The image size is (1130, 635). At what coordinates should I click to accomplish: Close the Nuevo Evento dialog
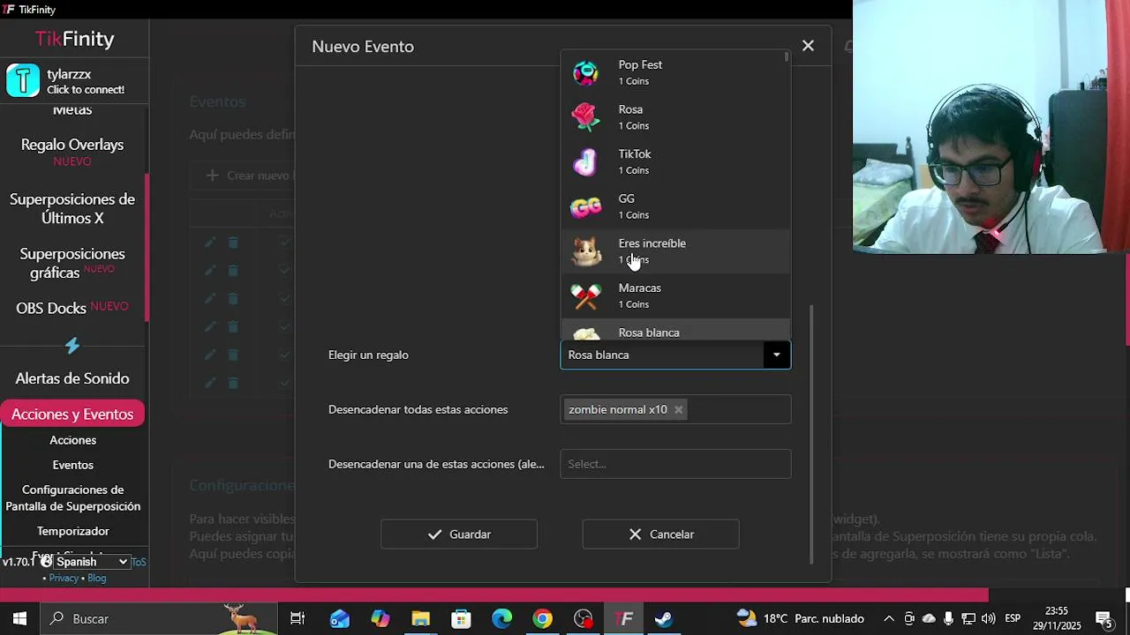click(x=808, y=46)
